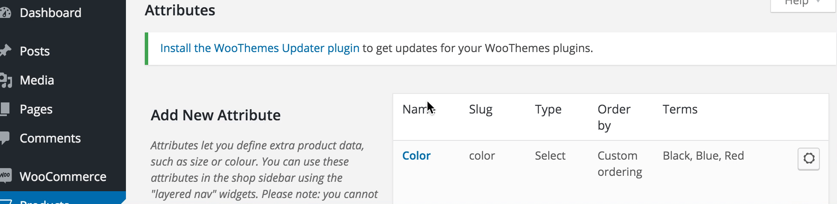Open the Posts menu label
The image size is (837, 204).
pos(35,51)
